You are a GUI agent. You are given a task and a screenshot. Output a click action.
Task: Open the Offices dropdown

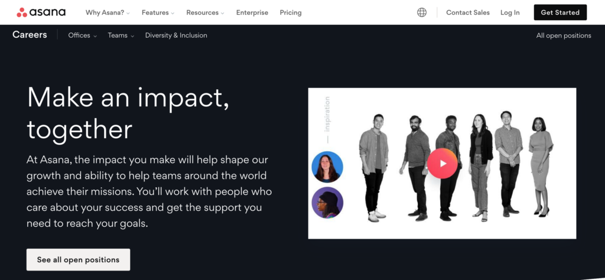pos(83,35)
